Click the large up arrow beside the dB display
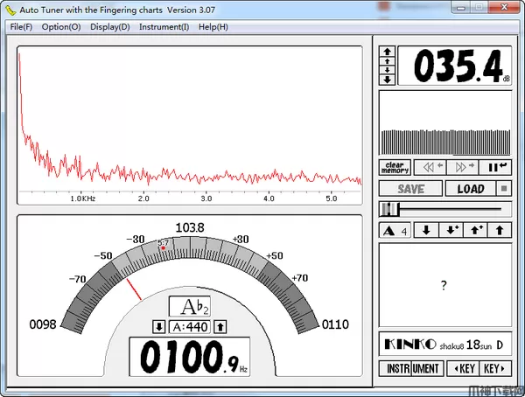Screen dimensions: 525x397 point(388,52)
